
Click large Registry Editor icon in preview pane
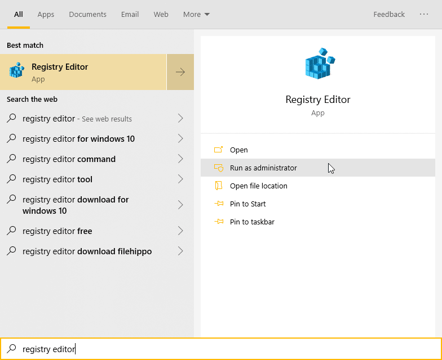coord(320,64)
